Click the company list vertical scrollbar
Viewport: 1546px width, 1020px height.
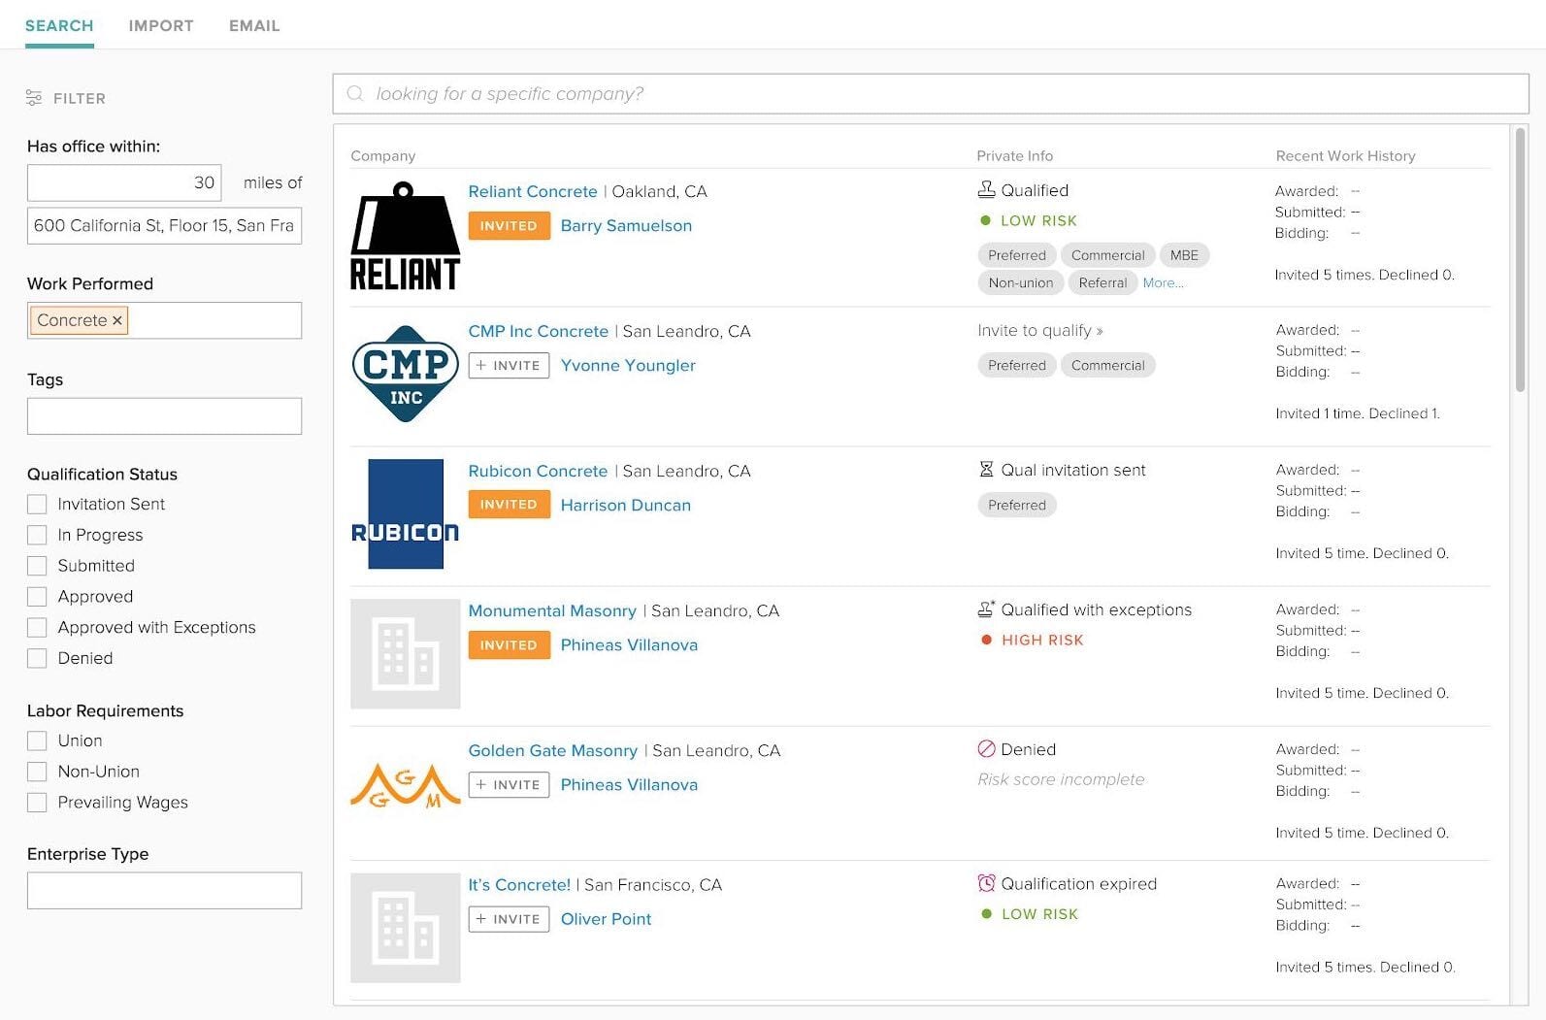pyautogui.click(x=1520, y=262)
